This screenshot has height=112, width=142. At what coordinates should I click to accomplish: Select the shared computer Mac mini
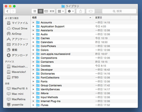click(x=15, y=94)
